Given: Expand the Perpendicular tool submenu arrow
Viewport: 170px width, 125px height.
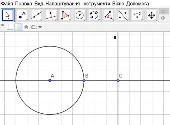Looking at the screenshot, I should (56, 20).
